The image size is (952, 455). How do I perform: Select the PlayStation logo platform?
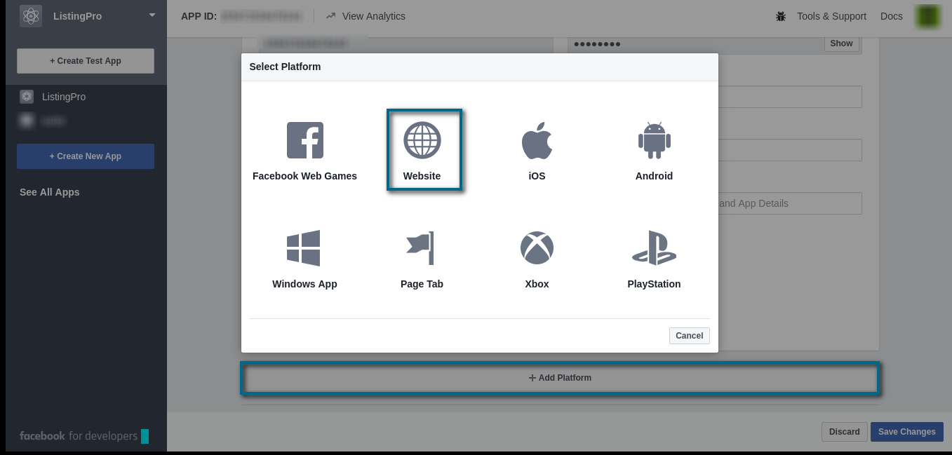pyautogui.click(x=654, y=248)
